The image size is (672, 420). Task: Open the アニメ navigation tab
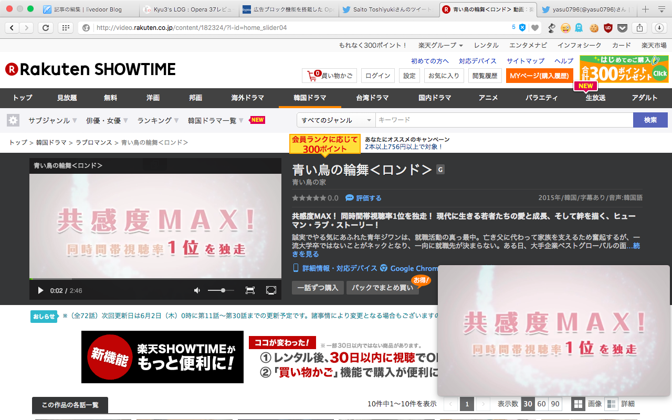(x=488, y=98)
